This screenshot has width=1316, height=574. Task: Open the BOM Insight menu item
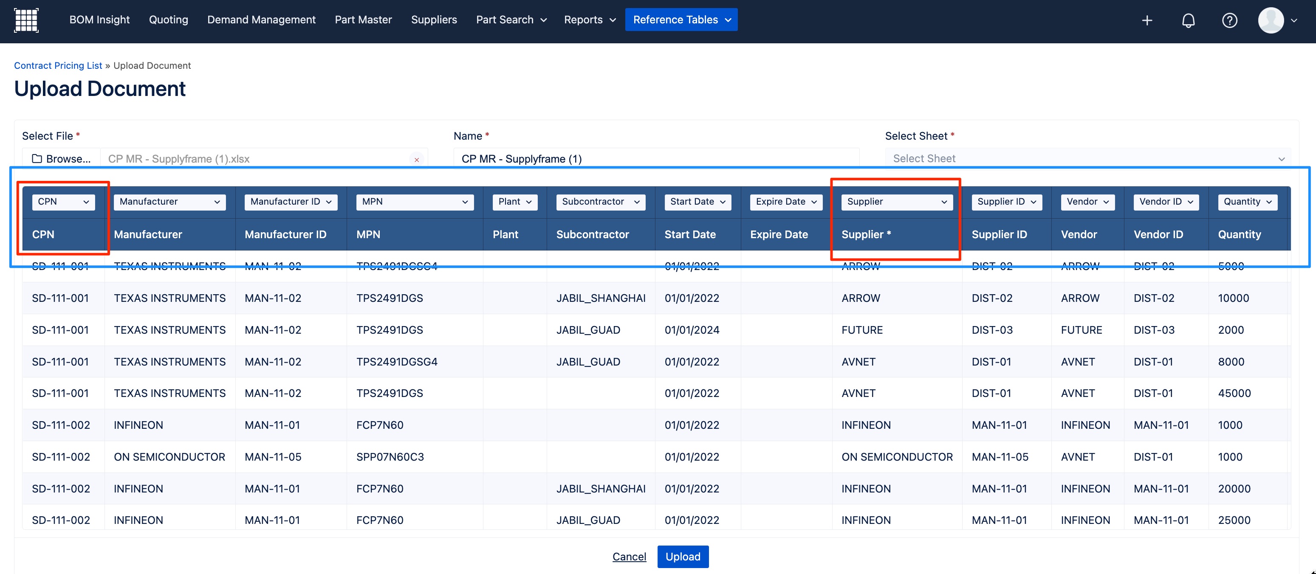(100, 20)
